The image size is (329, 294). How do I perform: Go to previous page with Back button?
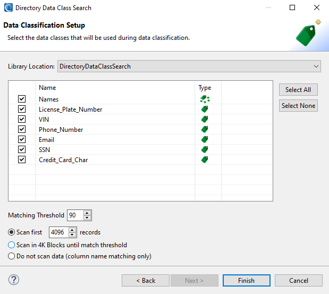tap(146, 280)
